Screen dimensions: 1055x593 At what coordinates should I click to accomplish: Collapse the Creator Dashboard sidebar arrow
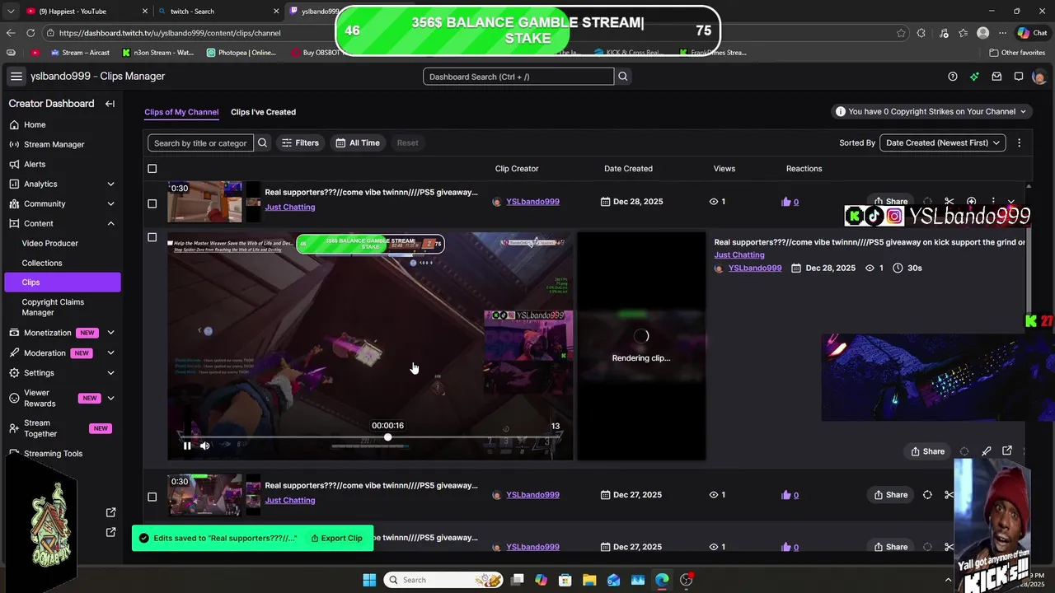click(110, 104)
